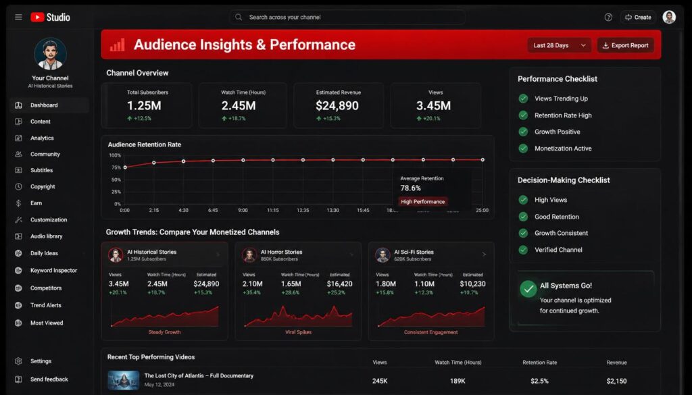Click the Viral Spikes chart label
This screenshot has height=395, width=692.
pyautogui.click(x=298, y=332)
